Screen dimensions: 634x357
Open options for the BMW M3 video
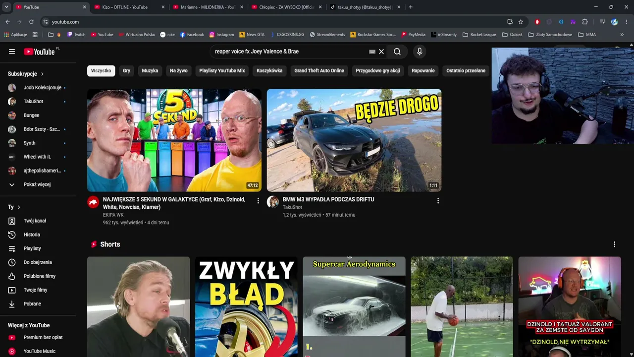click(x=438, y=201)
